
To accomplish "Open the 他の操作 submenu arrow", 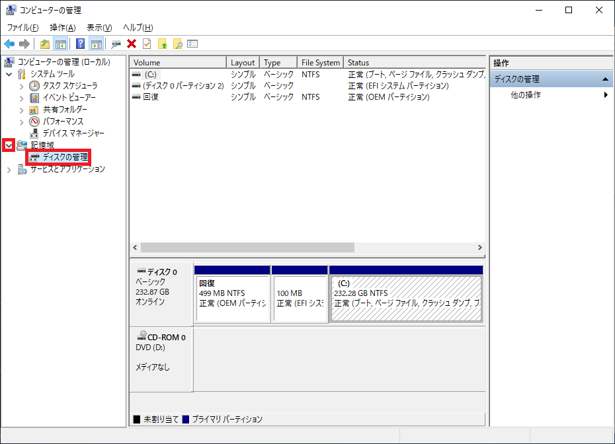I will [x=606, y=95].
